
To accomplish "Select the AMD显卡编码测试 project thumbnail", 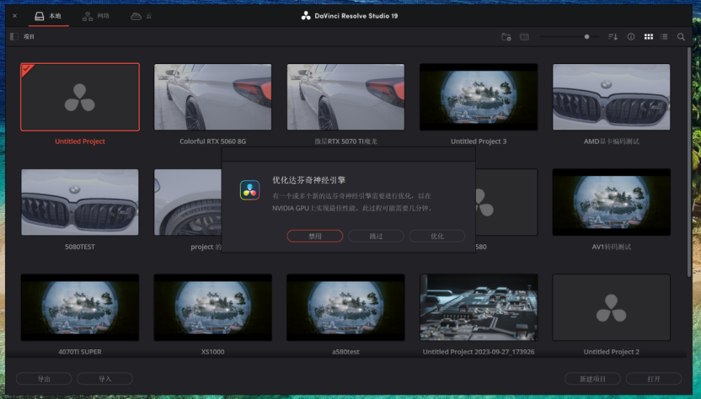I will click(x=612, y=97).
